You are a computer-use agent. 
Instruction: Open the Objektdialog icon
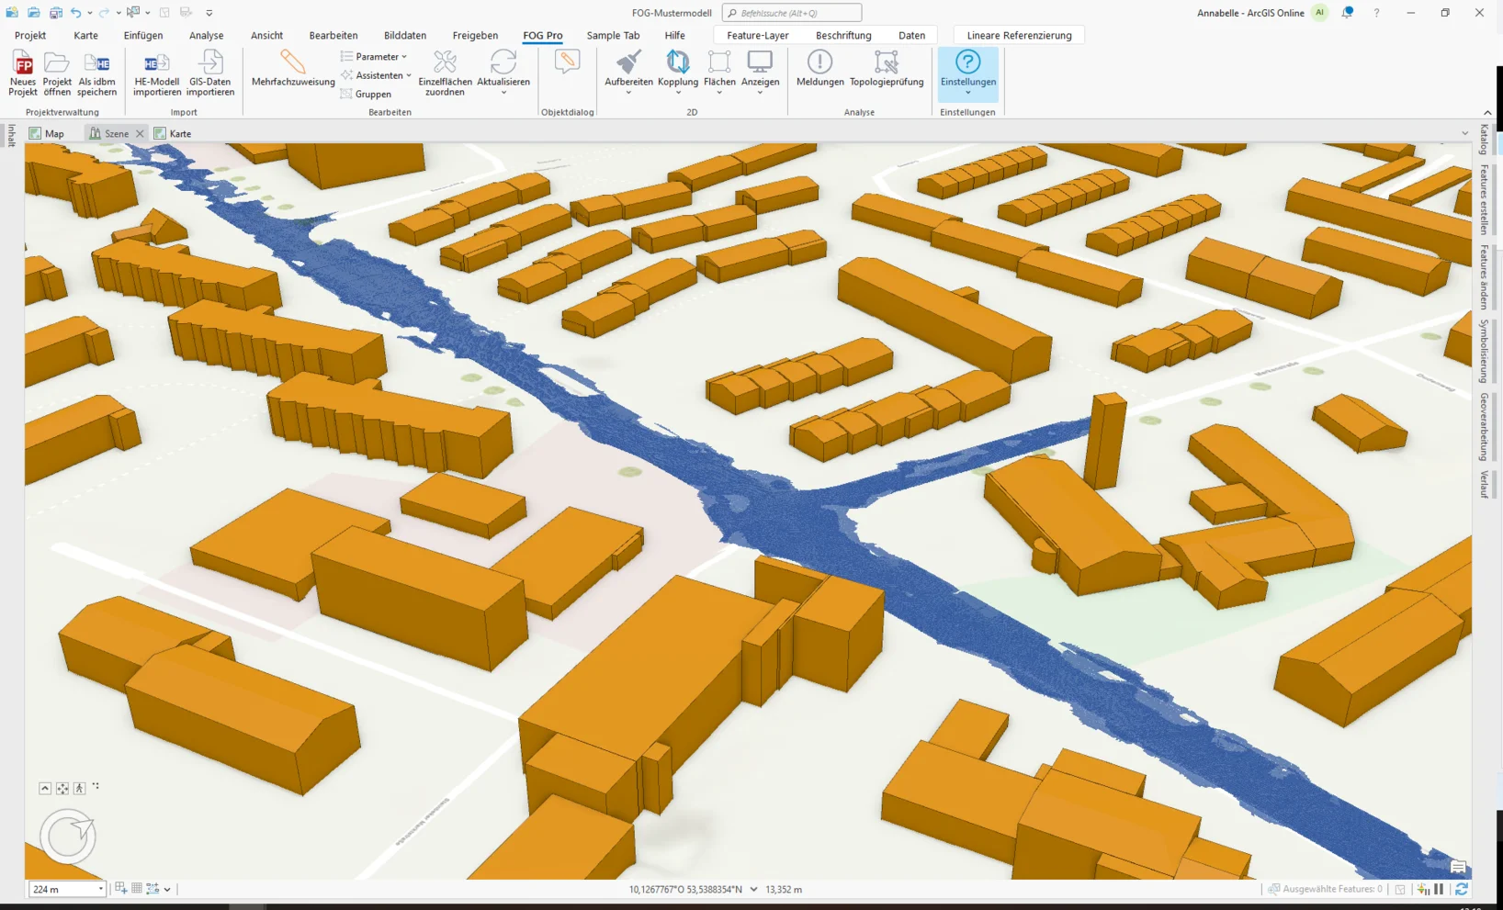[x=567, y=62]
